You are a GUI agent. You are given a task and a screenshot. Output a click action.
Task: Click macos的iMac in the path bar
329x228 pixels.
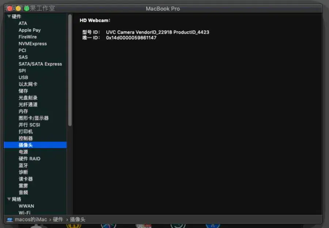coord(31,219)
